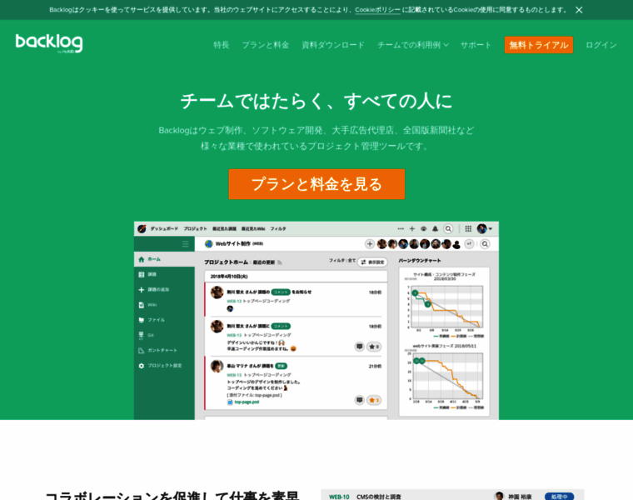Open the サポート navigation item
633x500 pixels.
point(476,45)
